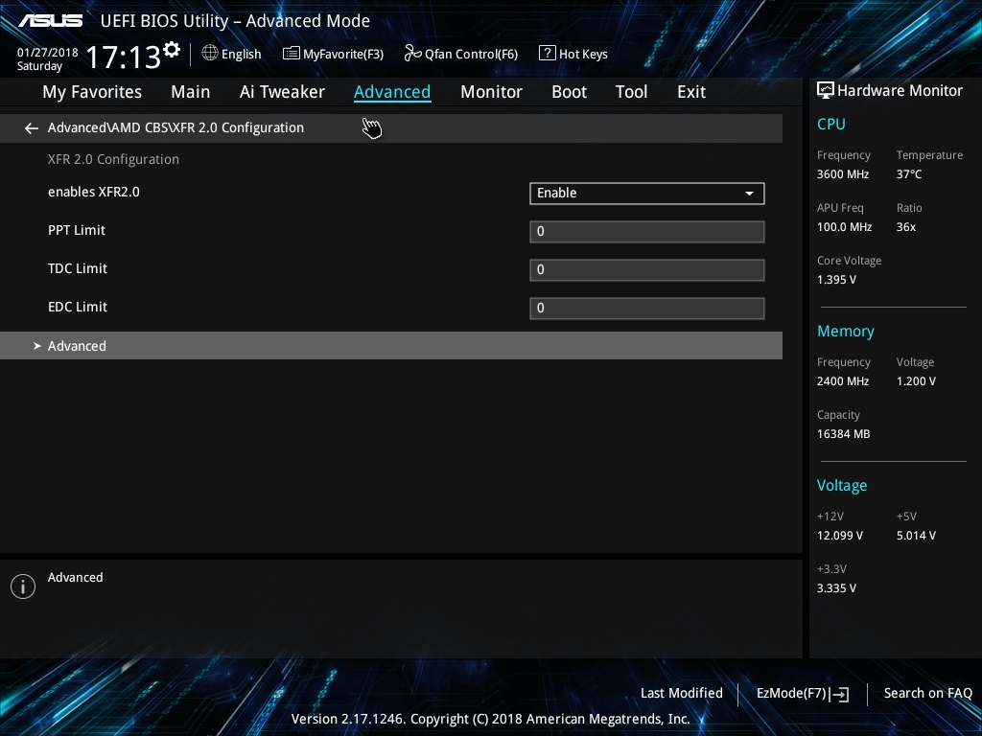Click the settings gear beside the clock
This screenshot has width=982, height=736.
coord(172,50)
